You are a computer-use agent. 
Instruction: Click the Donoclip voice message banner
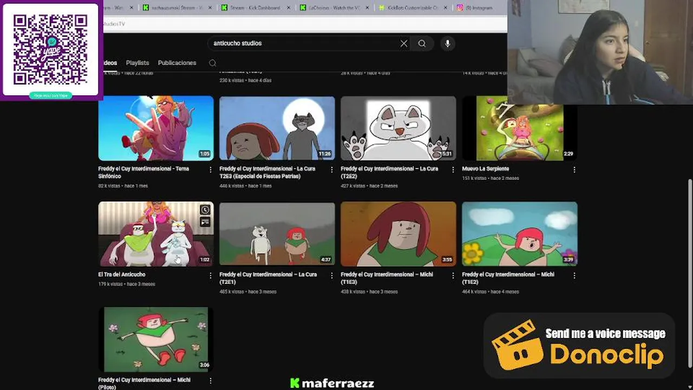pos(579,346)
